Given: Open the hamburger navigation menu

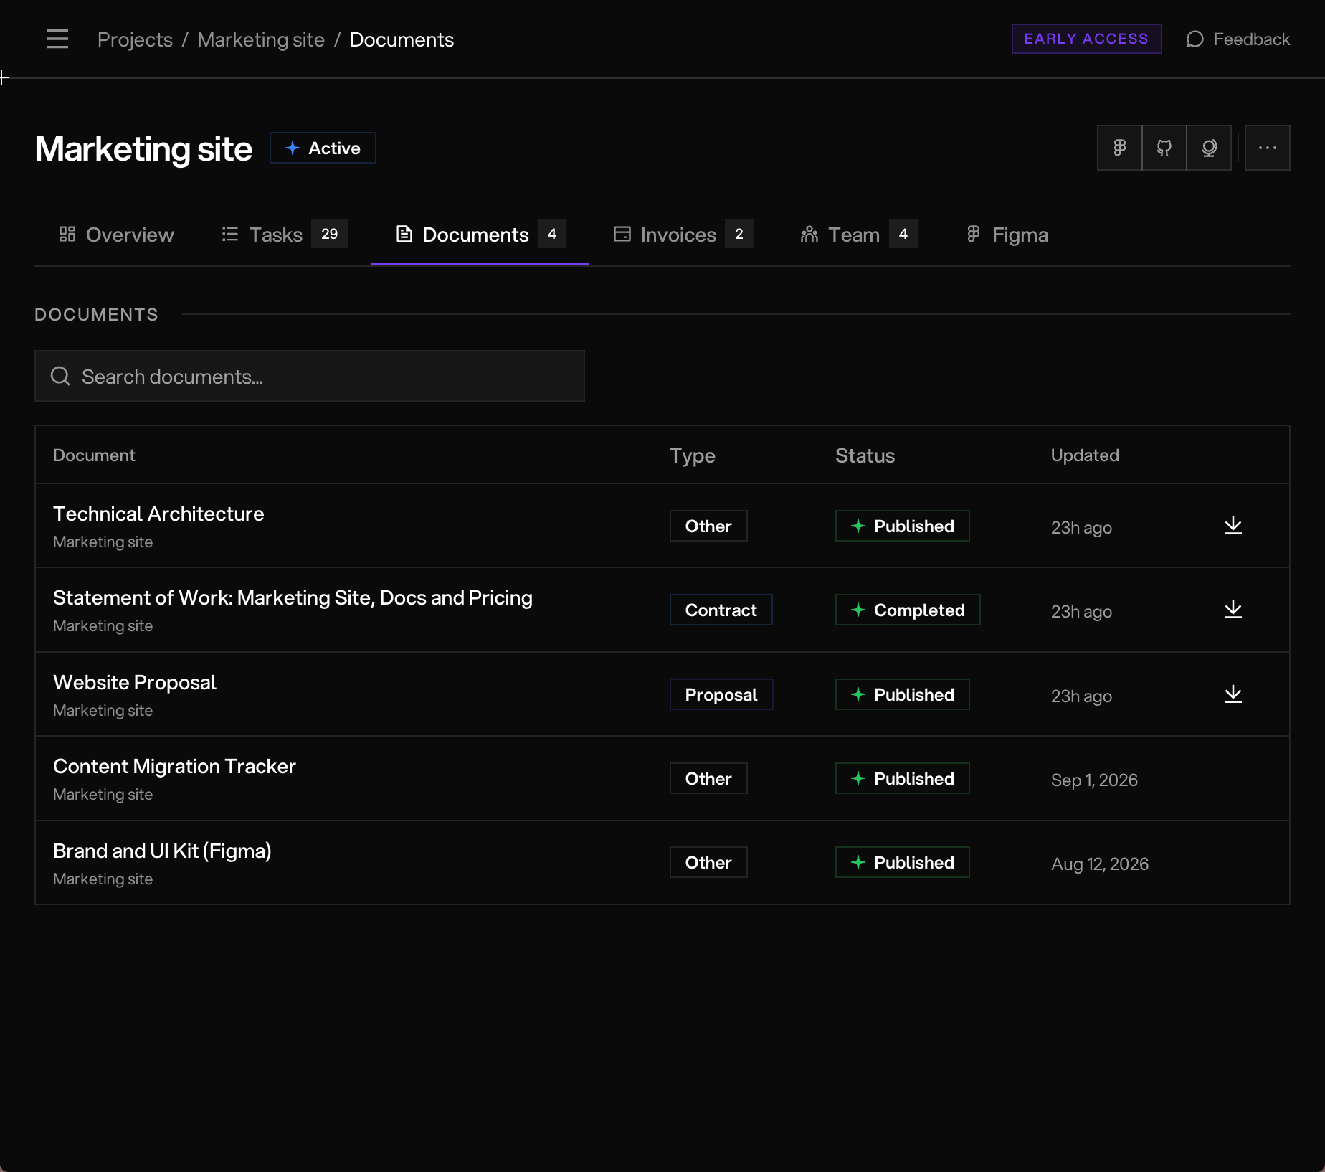Looking at the screenshot, I should 57,39.
